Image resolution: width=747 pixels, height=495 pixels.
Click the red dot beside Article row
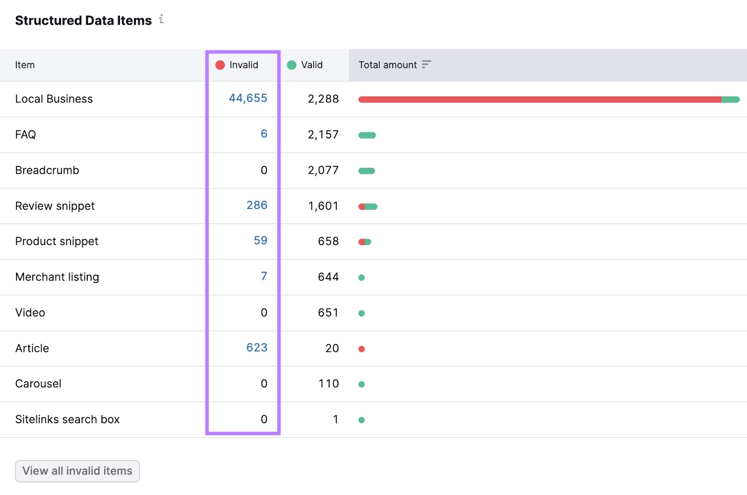[x=362, y=348]
